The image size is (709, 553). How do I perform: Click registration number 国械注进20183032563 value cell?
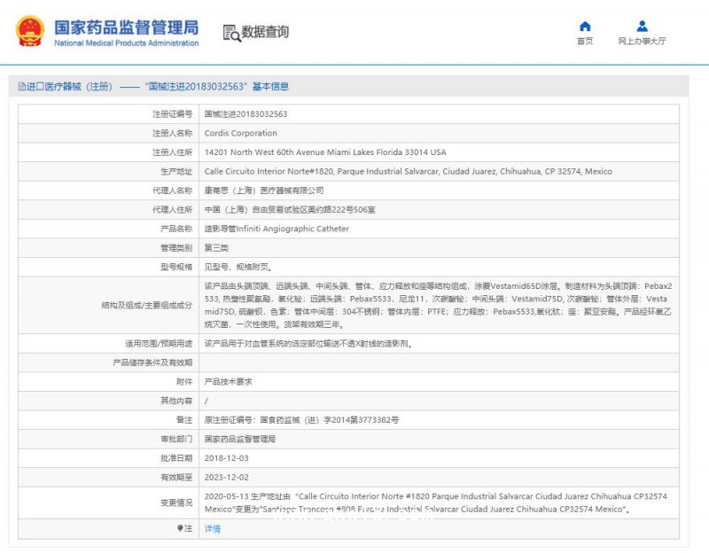245,114
